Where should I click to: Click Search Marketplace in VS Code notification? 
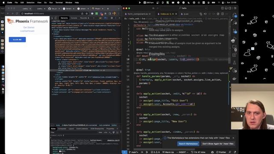(188, 144)
